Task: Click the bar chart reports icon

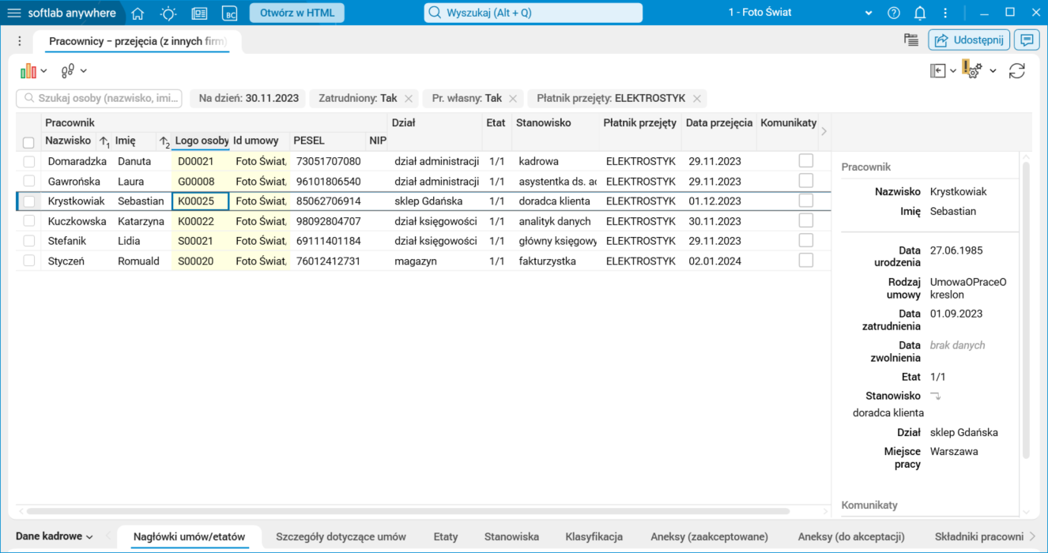Action: click(x=28, y=71)
